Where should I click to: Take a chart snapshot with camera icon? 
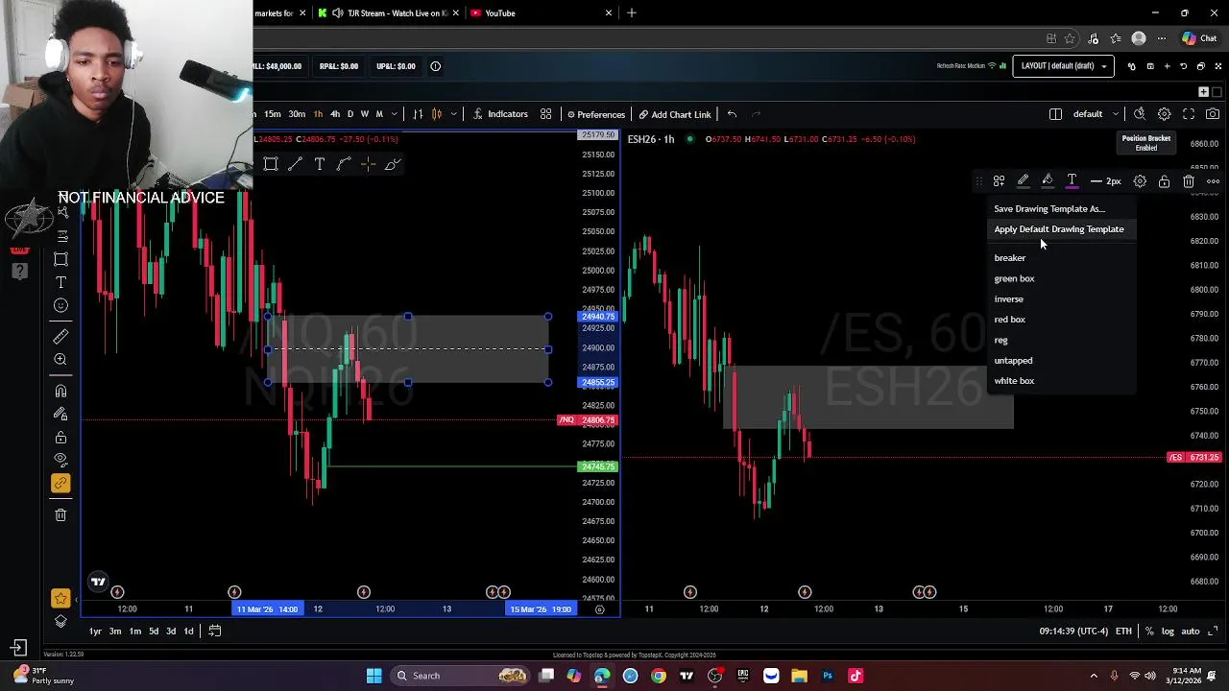[1213, 114]
